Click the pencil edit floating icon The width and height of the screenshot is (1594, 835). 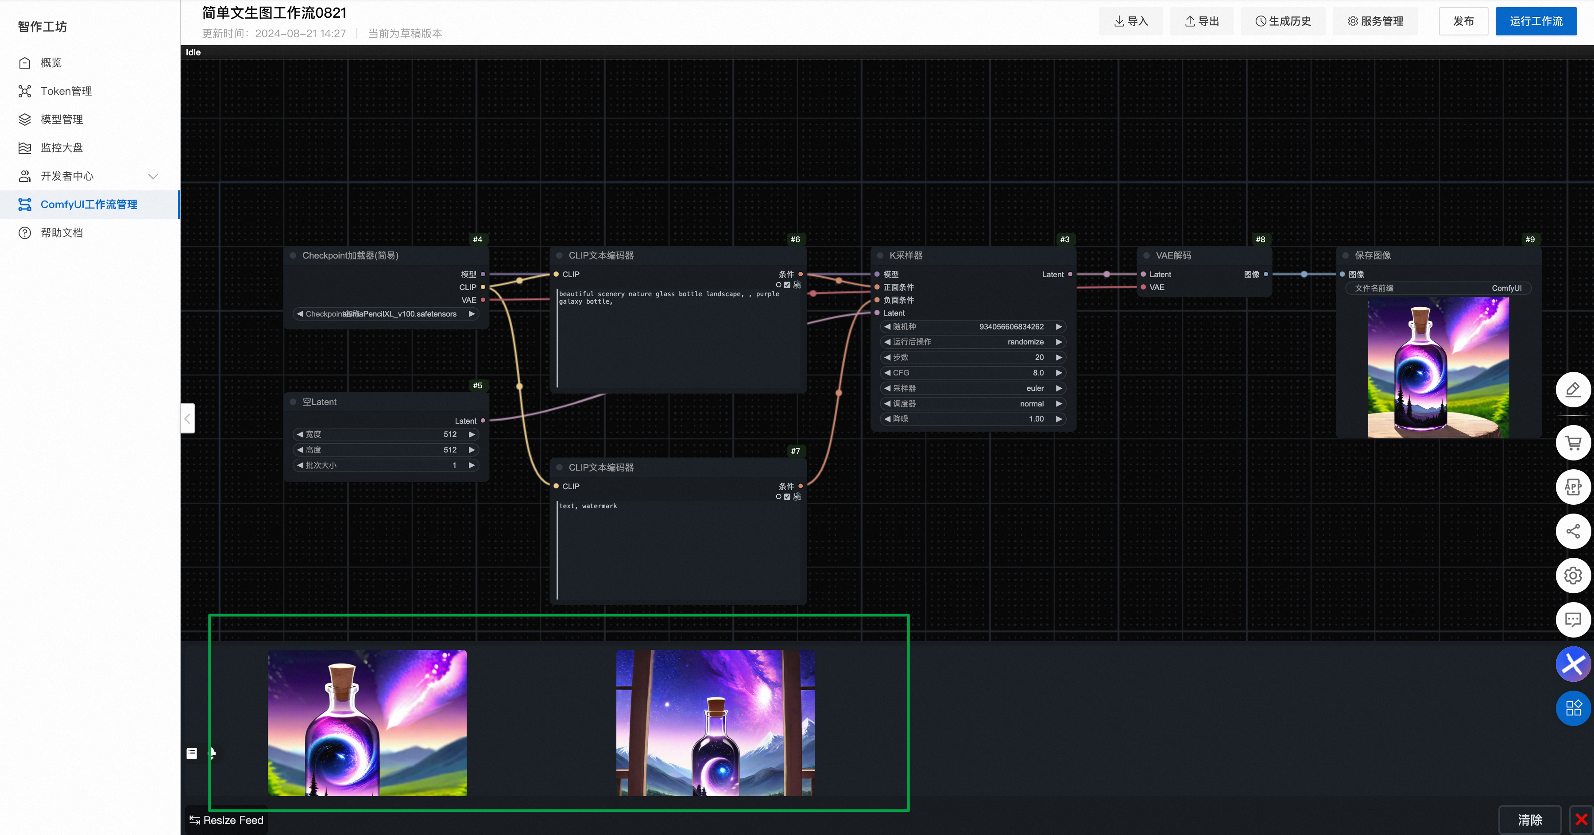[1572, 390]
